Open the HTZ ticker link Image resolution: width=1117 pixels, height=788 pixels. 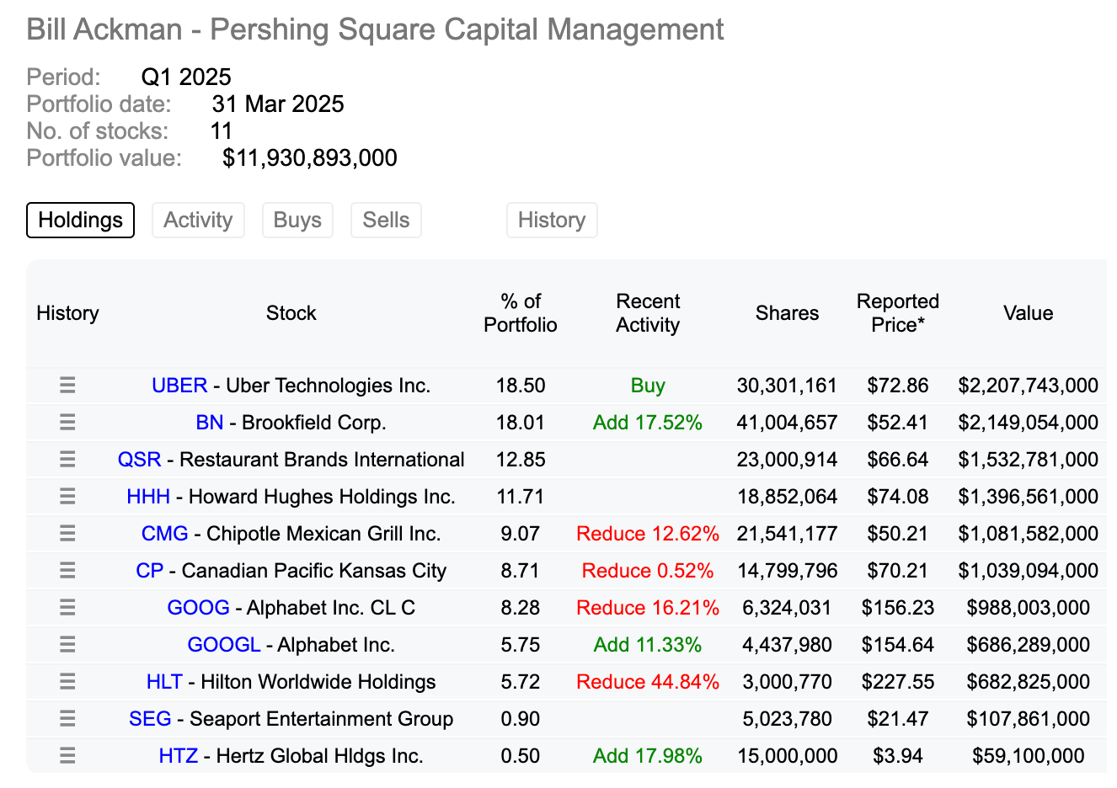coord(179,756)
